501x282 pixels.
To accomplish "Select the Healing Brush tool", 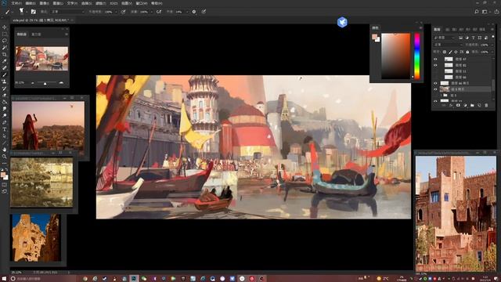I will [5, 68].
